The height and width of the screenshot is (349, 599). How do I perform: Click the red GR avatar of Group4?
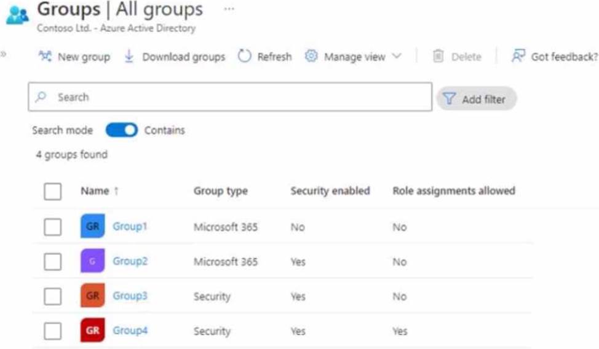tap(92, 331)
